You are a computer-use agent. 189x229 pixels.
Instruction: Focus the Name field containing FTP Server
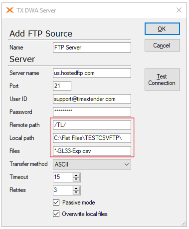pos(92,47)
